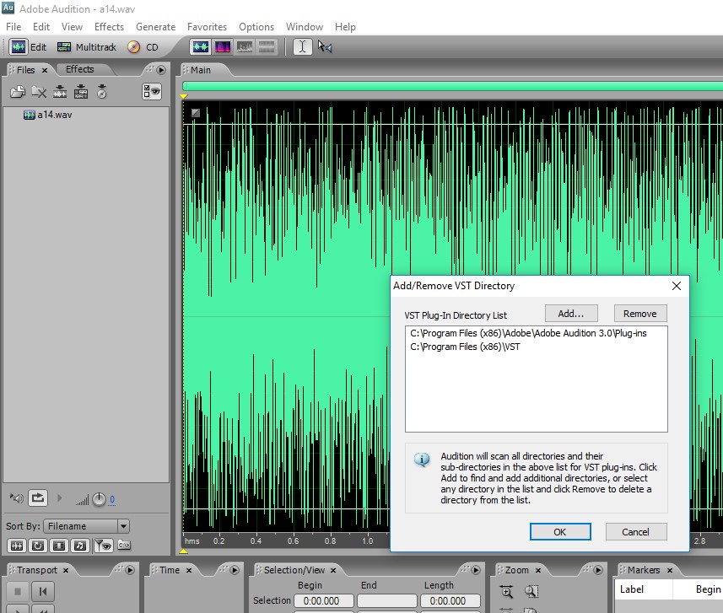The height and width of the screenshot is (613, 723).
Task: Open the Sort By Filename dropdown
Action: 86,526
